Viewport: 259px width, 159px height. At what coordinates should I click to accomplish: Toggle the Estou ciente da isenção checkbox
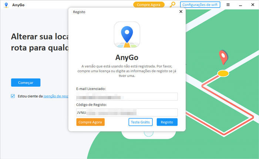point(13,96)
